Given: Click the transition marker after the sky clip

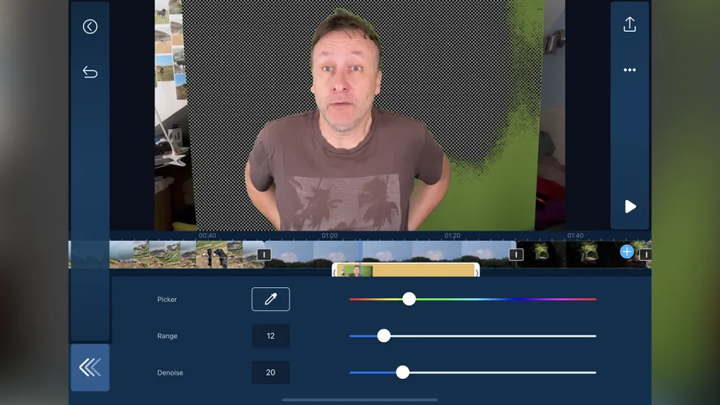Looking at the screenshot, I should click(x=516, y=254).
